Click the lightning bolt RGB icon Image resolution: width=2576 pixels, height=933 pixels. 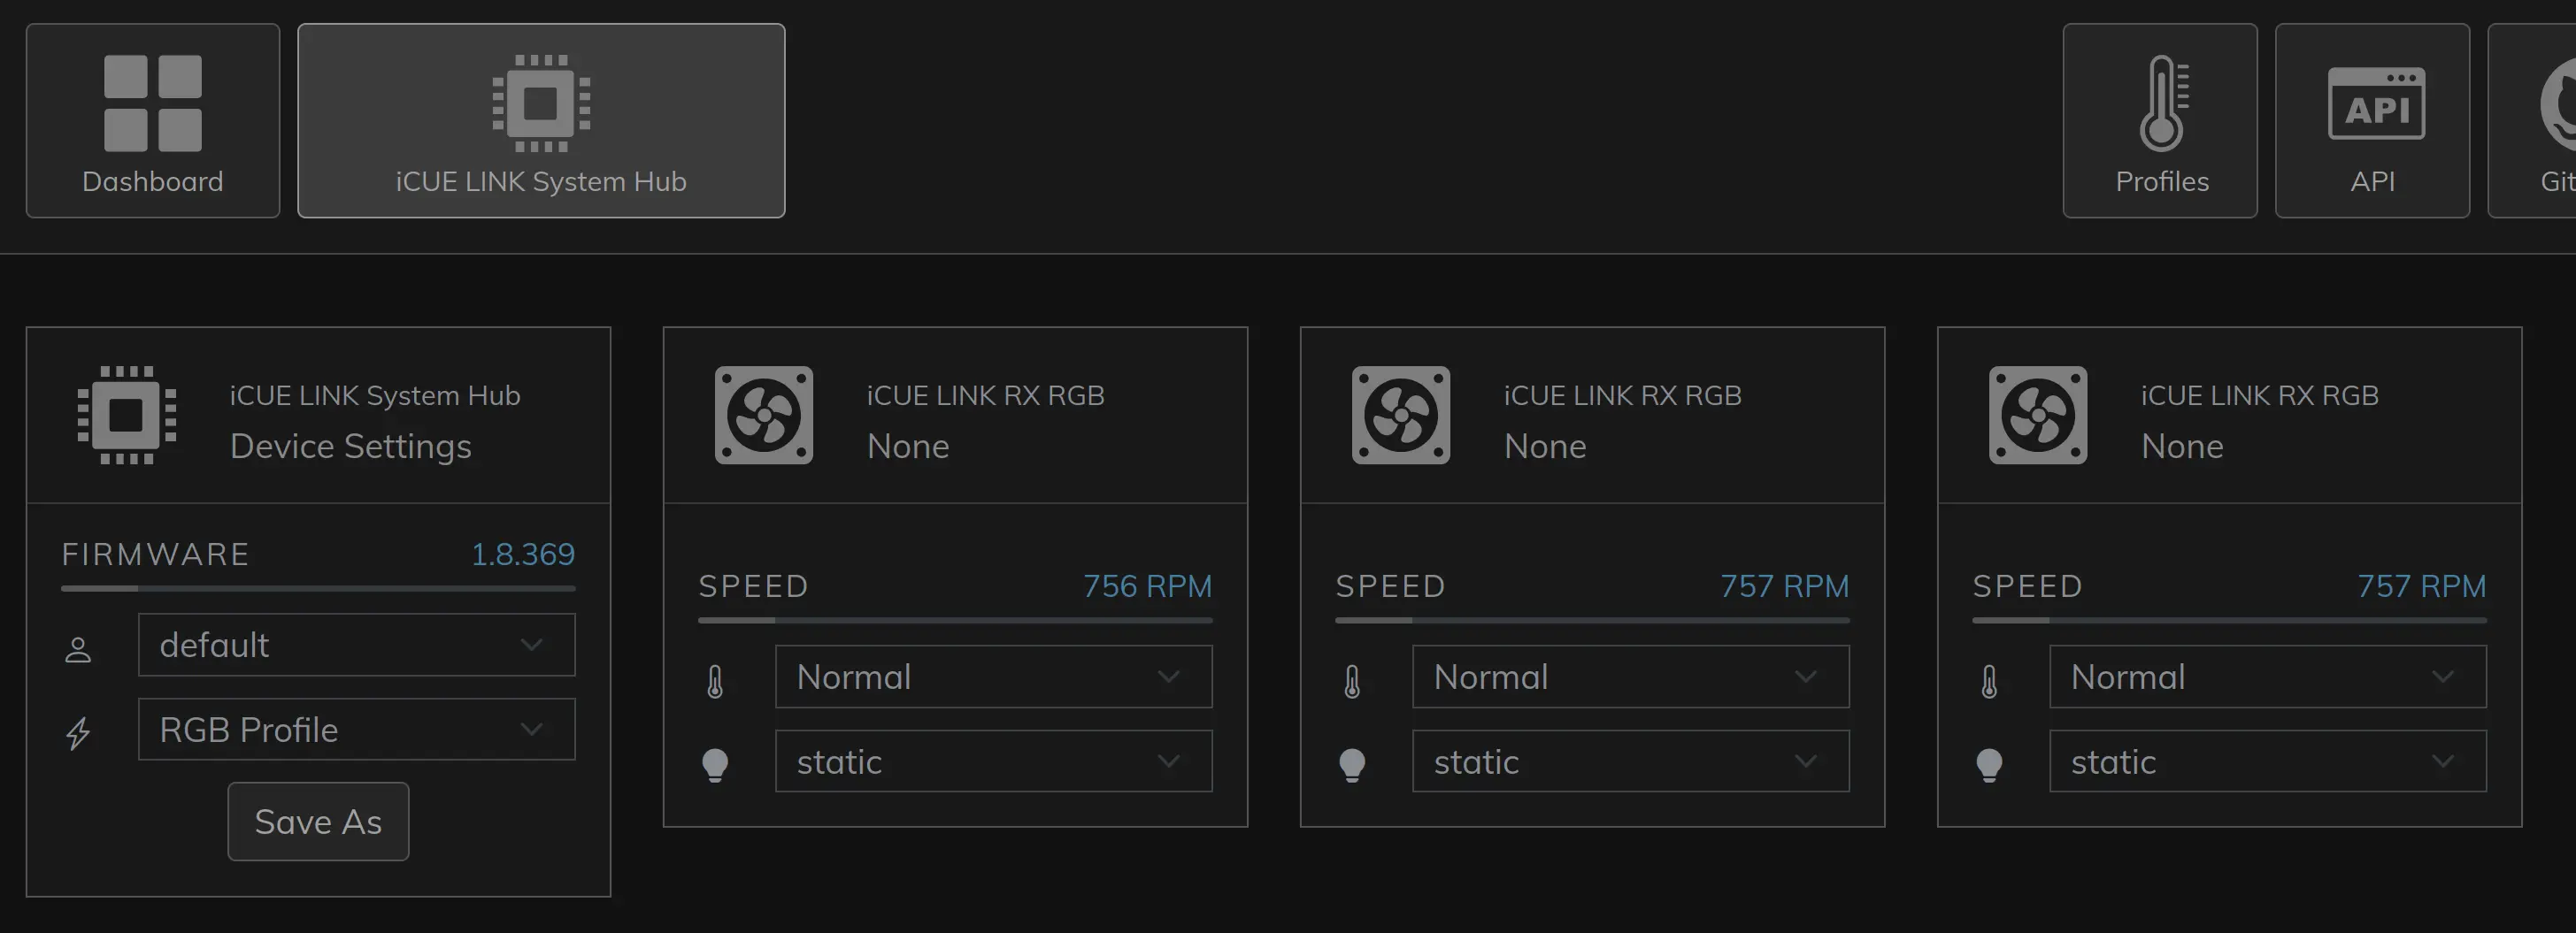[x=78, y=732]
